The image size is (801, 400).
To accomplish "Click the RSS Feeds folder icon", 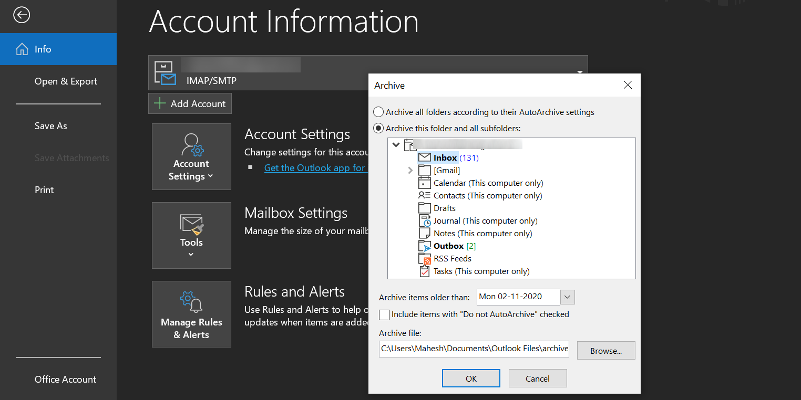I will pyautogui.click(x=424, y=258).
